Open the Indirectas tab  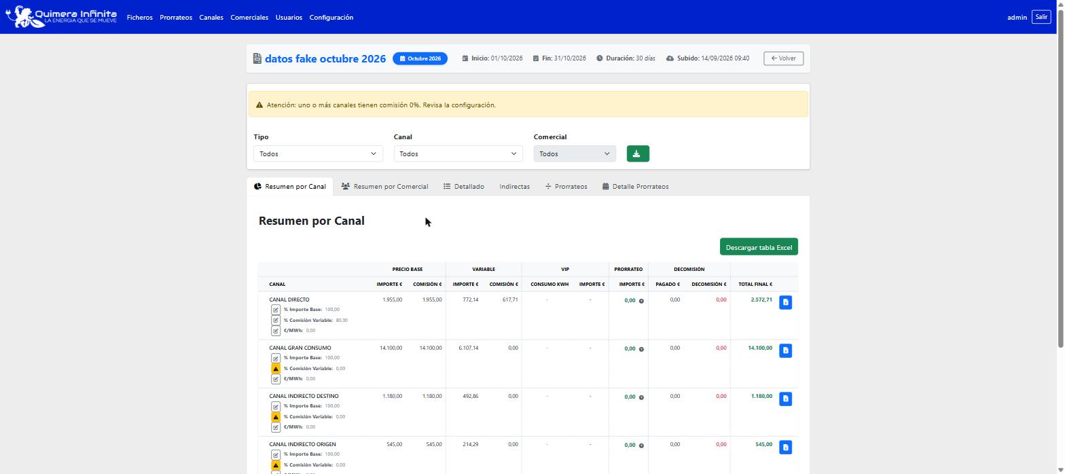pyautogui.click(x=514, y=187)
